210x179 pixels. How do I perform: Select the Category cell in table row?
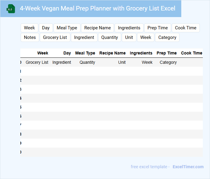[168, 62]
